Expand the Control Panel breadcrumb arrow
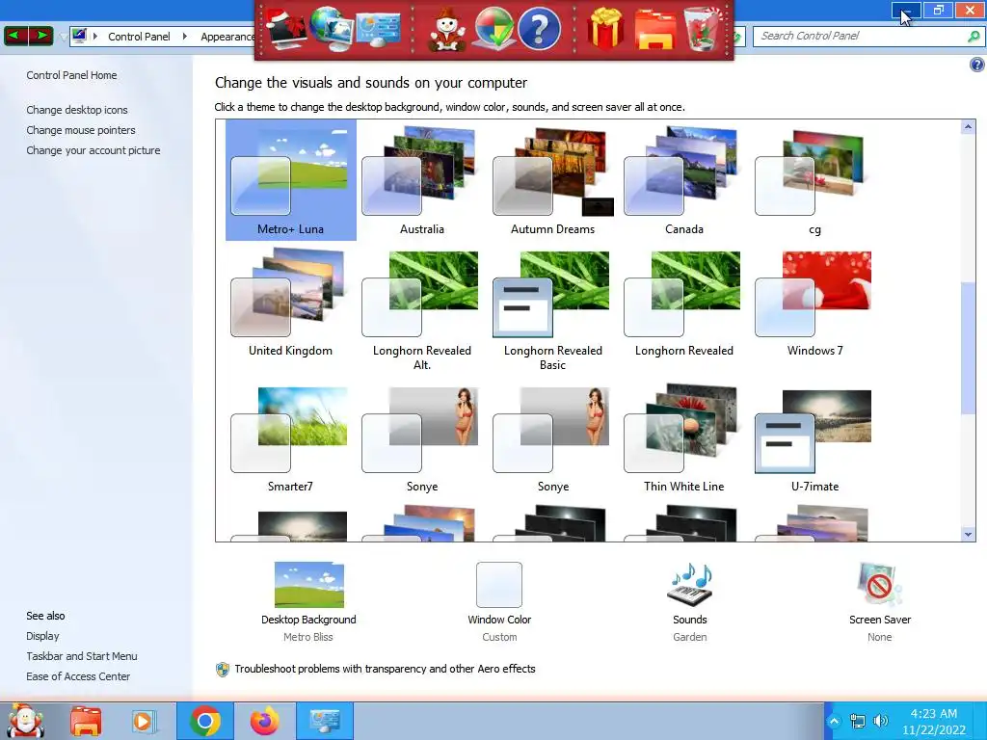 tap(184, 37)
